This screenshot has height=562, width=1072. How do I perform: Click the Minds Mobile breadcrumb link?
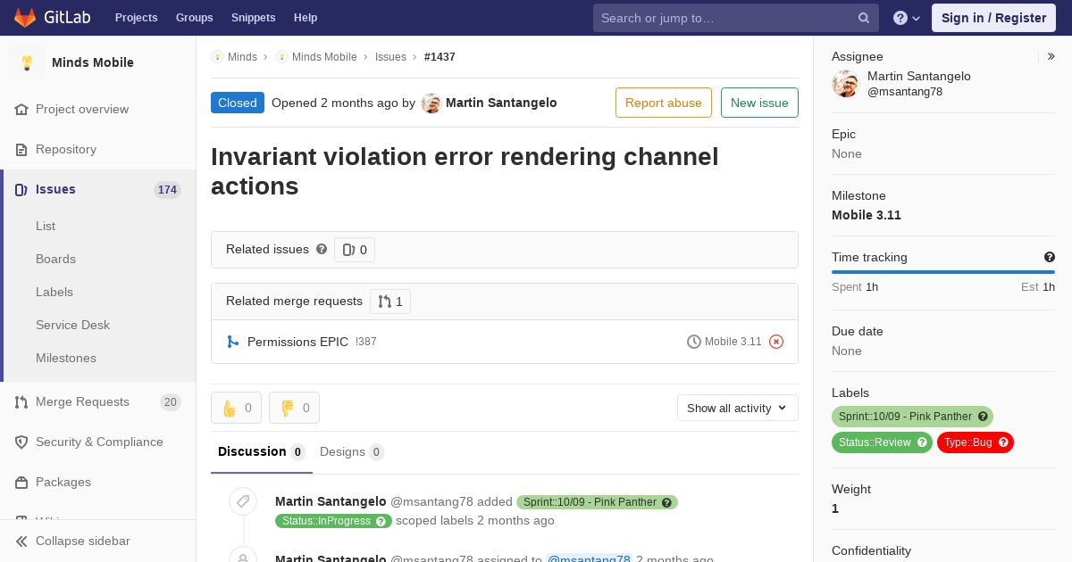click(324, 57)
